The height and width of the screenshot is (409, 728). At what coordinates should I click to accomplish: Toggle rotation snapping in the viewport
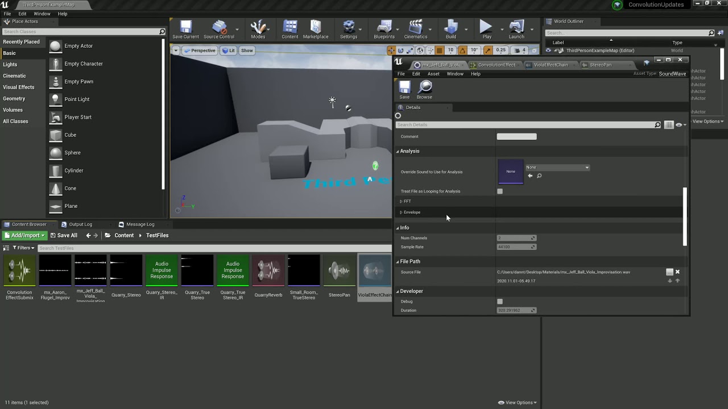click(x=462, y=51)
